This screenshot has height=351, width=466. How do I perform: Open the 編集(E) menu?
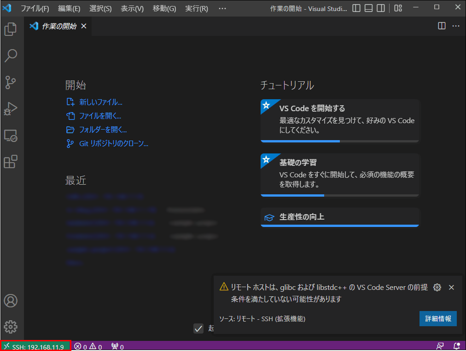click(x=69, y=8)
